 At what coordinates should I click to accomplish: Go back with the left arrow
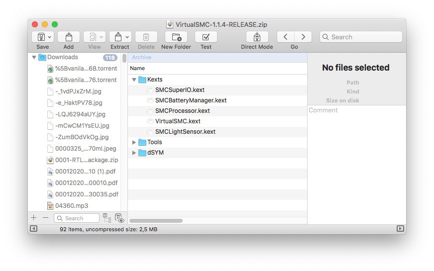tap(286, 37)
